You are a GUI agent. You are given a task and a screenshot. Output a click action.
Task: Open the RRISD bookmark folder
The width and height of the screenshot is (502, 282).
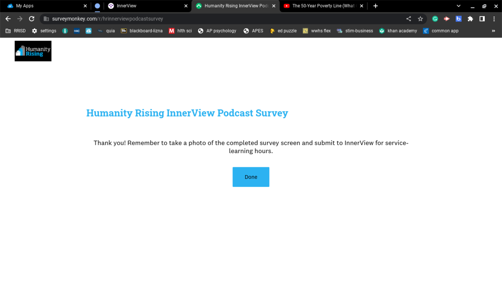click(16, 31)
